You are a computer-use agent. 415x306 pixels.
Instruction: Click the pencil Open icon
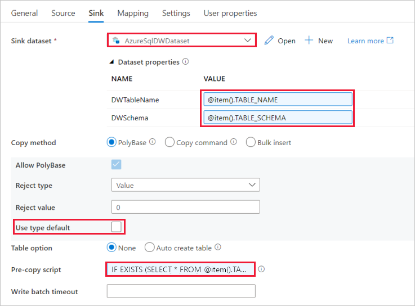(269, 40)
